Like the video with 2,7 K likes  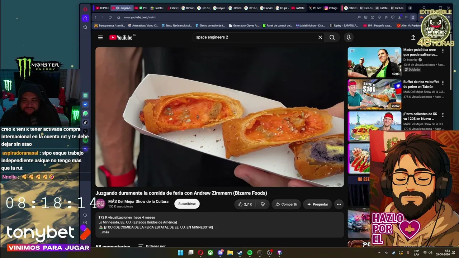pyautogui.click(x=245, y=204)
